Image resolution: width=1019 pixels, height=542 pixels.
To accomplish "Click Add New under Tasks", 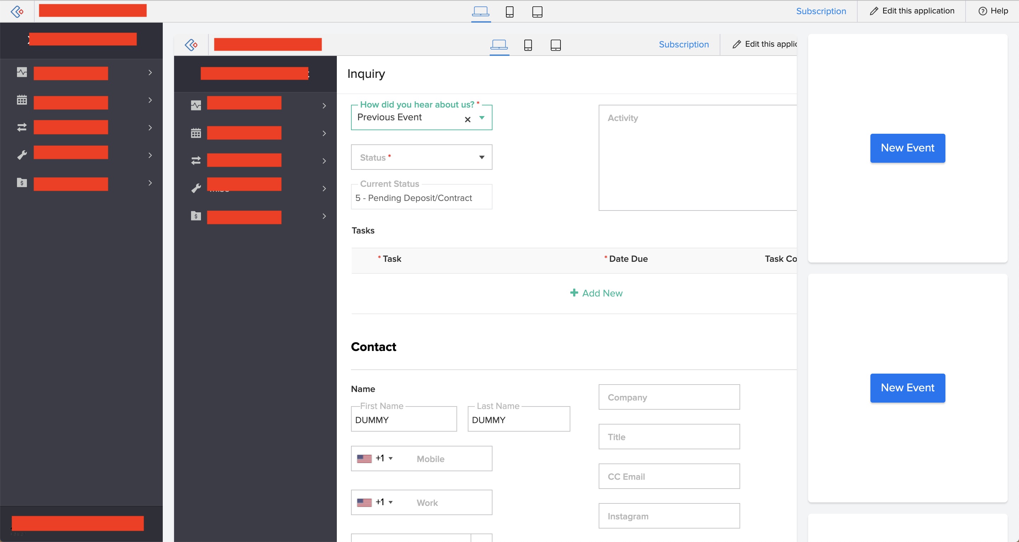I will [x=596, y=293].
